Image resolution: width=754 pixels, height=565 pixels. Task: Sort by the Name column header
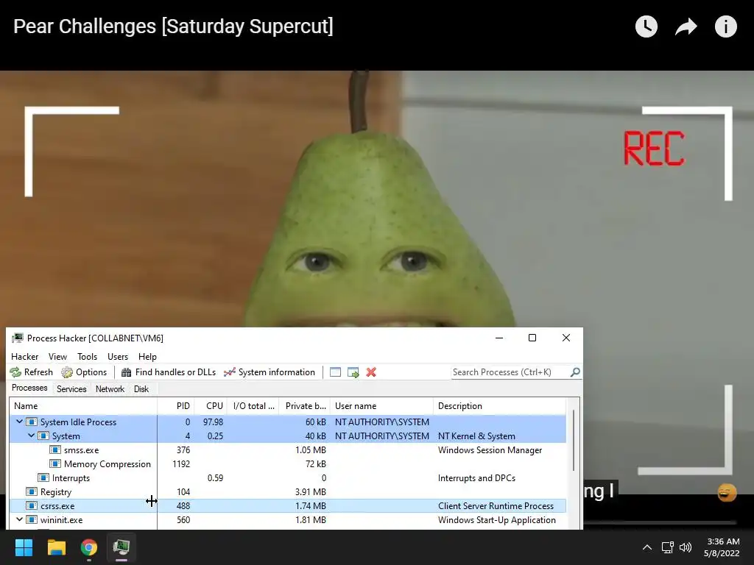[x=83, y=406]
